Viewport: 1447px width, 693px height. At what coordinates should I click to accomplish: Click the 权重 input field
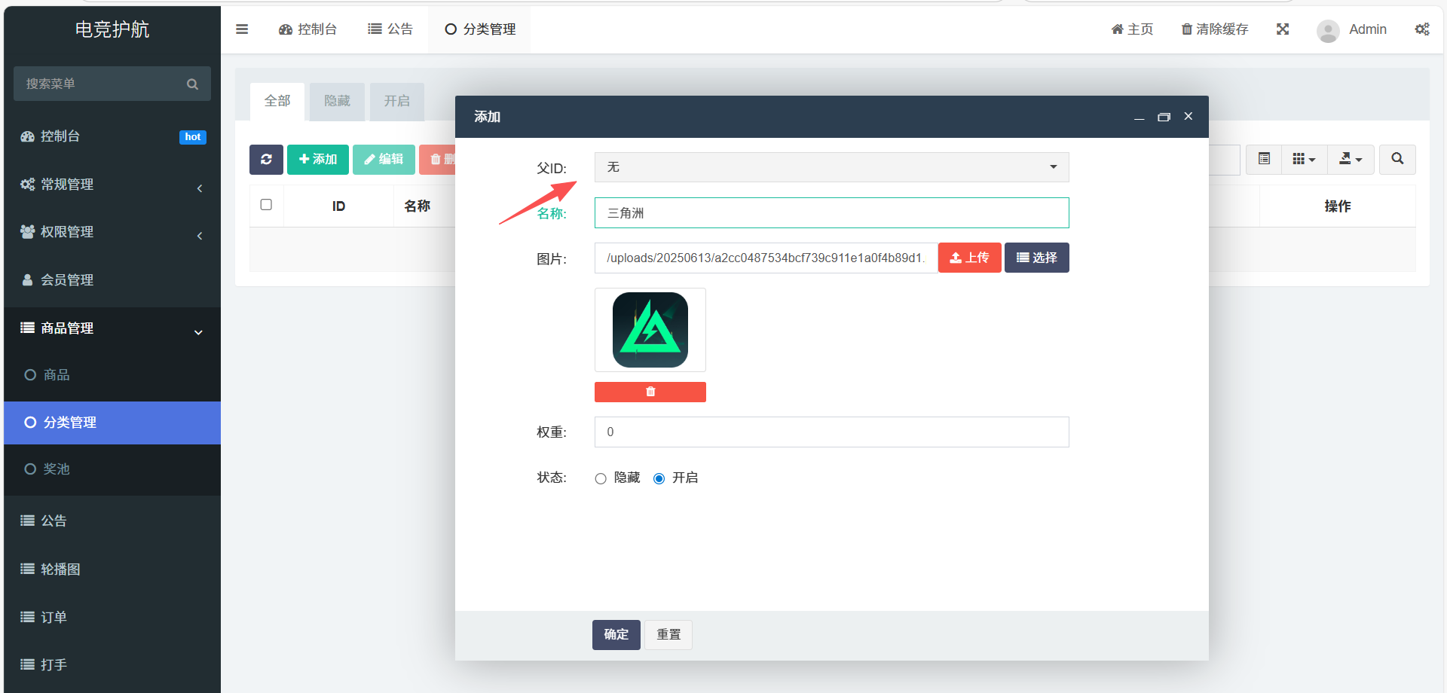831,432
